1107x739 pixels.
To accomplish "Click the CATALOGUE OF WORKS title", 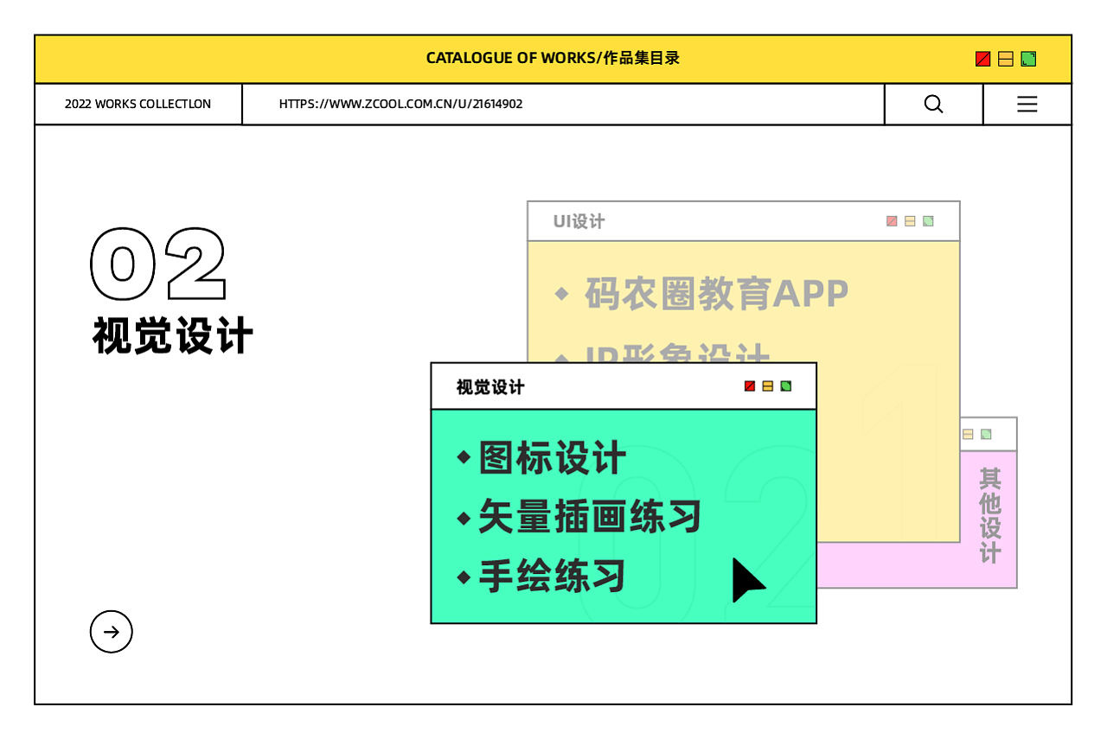I will tap(553, 59).
